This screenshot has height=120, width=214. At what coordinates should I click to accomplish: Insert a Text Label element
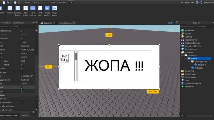26,11
